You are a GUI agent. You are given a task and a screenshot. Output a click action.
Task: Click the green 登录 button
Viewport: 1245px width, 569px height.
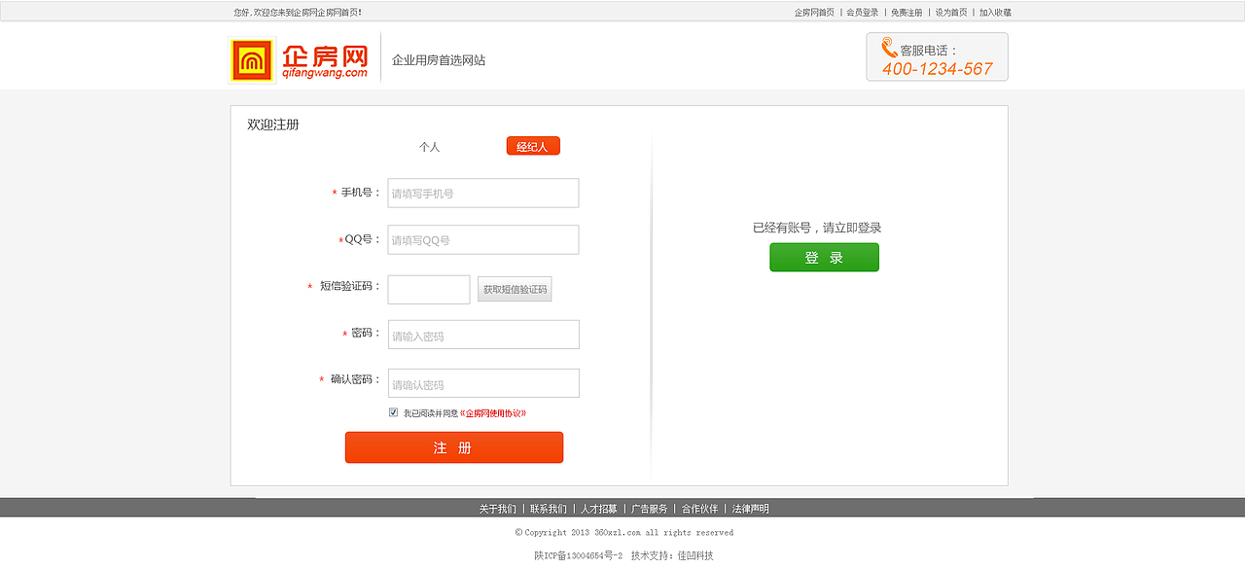click(824, 258)
